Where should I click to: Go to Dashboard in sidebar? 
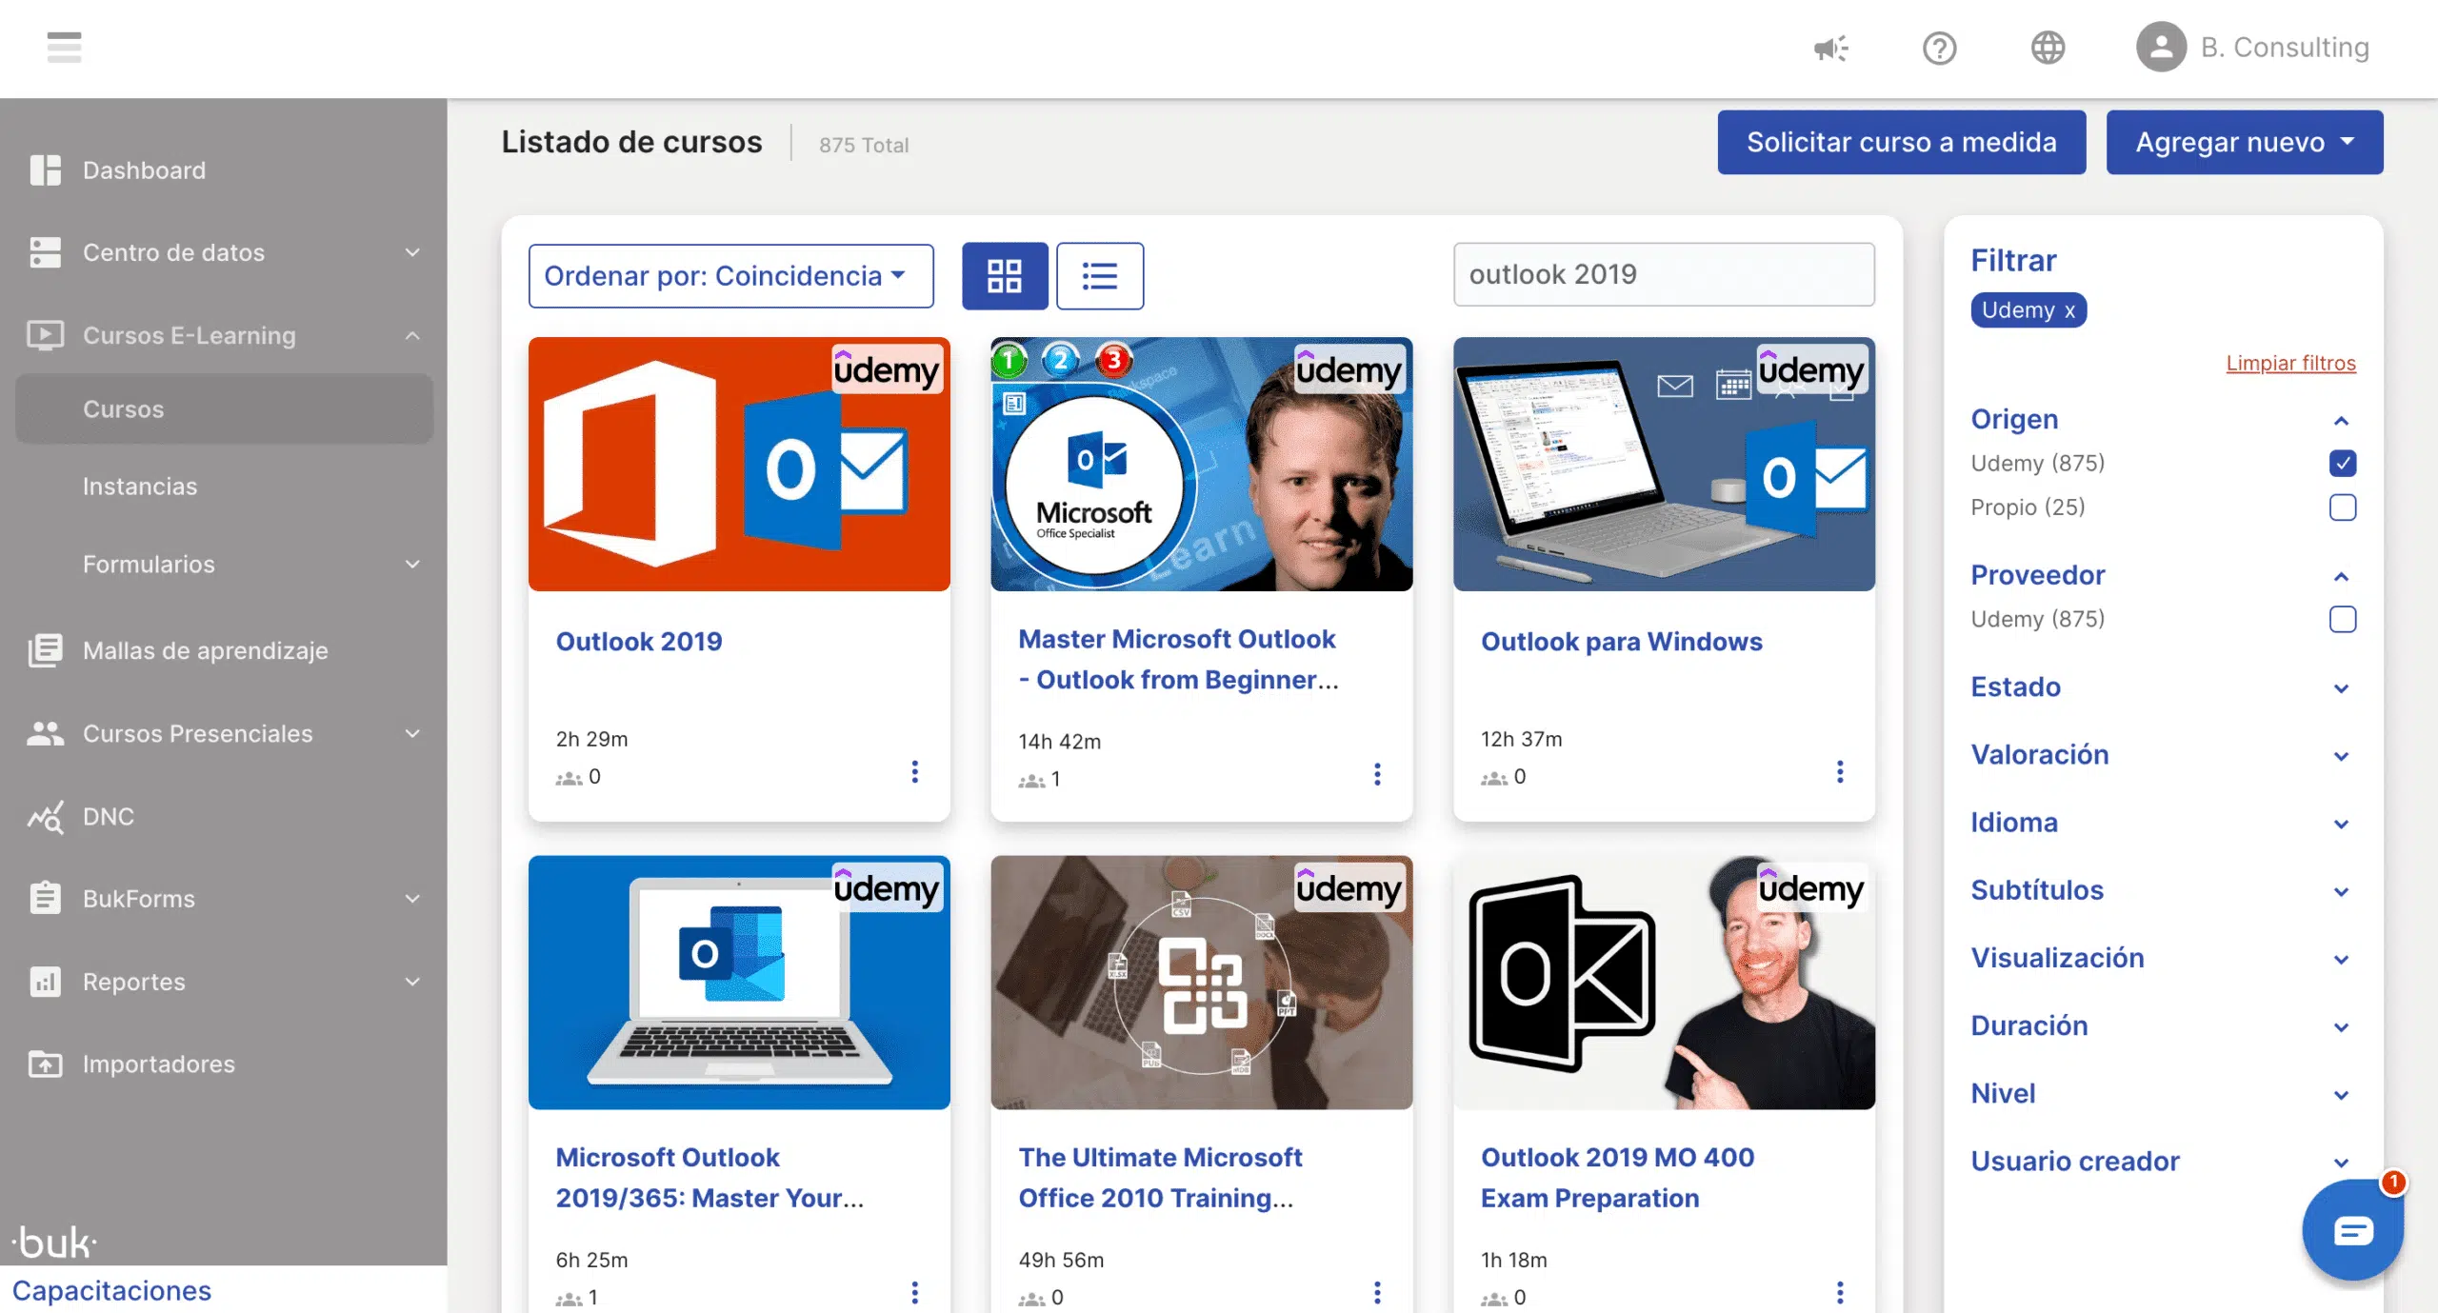[x=144, y=170]
